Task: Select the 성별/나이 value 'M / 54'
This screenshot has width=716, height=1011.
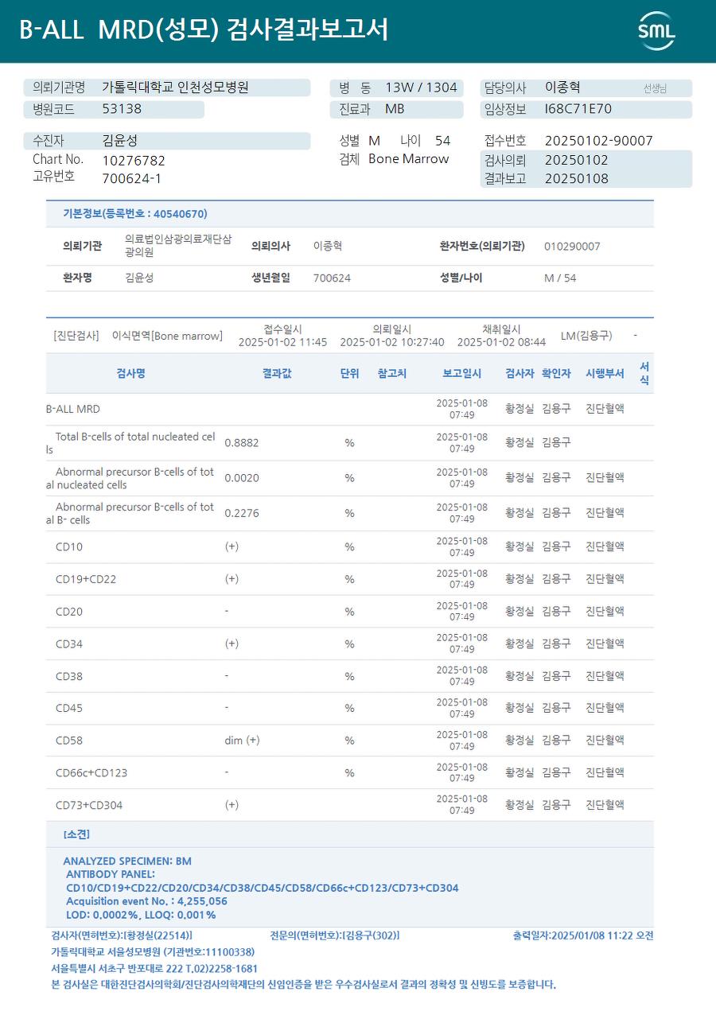Action: (560, 278)
